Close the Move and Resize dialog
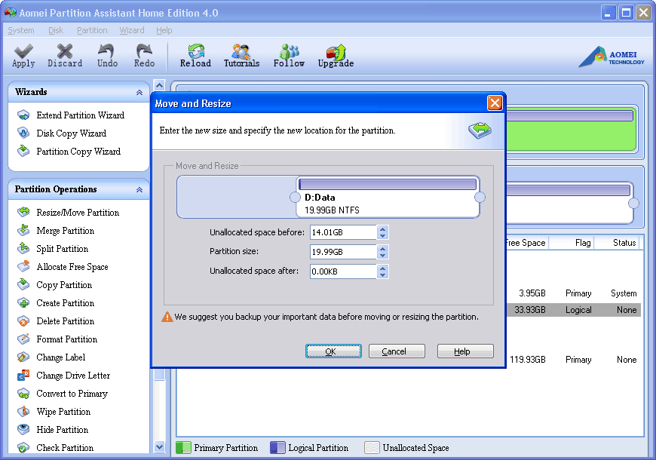This screenshot has width=656, height=460. pos(495,103)
